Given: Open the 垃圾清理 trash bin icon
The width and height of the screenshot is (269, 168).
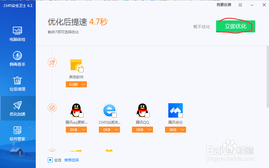Looking at the screenshot, I should pyautogui.click(x=17, y=80).
